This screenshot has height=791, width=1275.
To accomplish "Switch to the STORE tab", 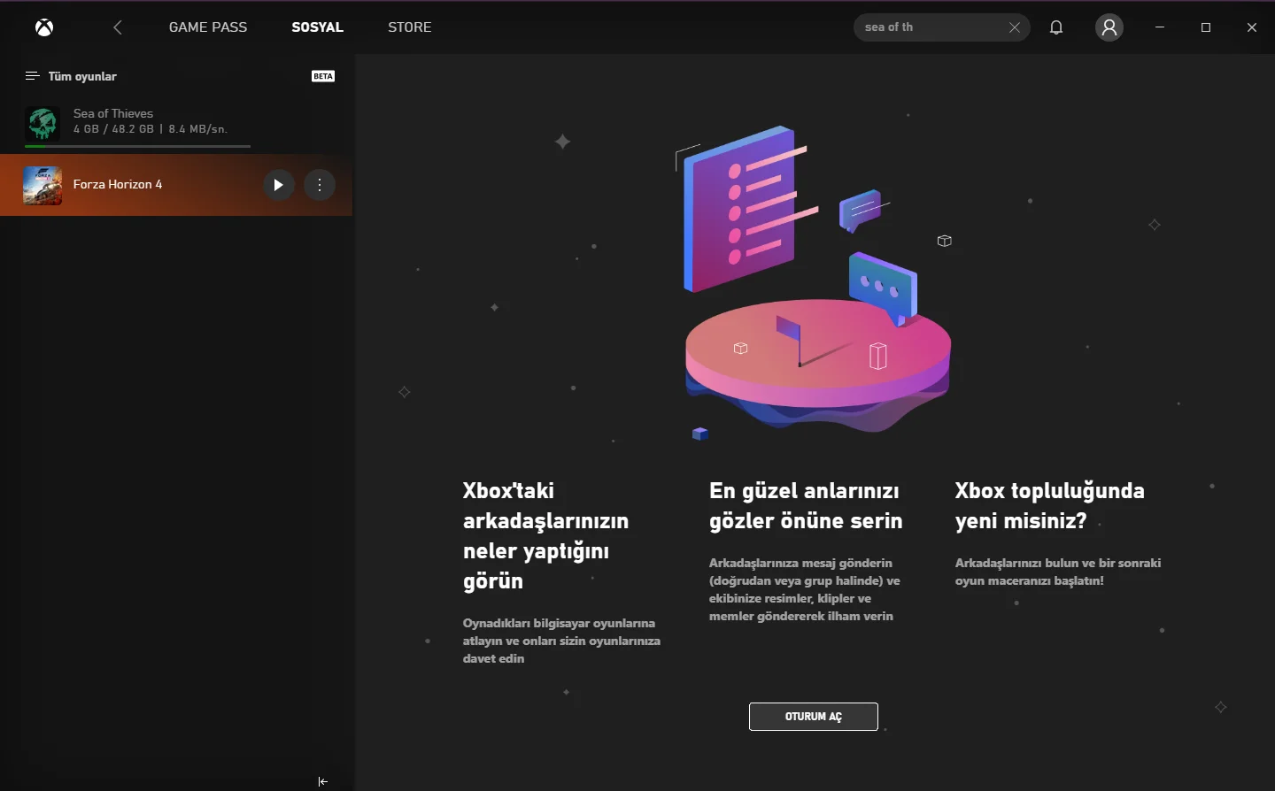I will [410, 27].
